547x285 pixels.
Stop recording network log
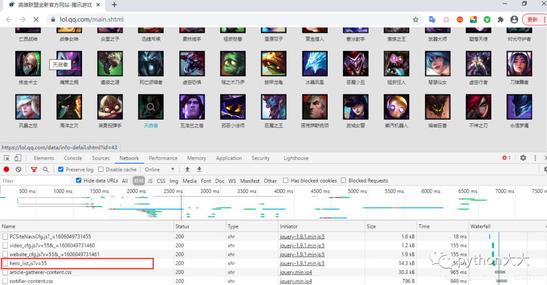coord(6,169)
